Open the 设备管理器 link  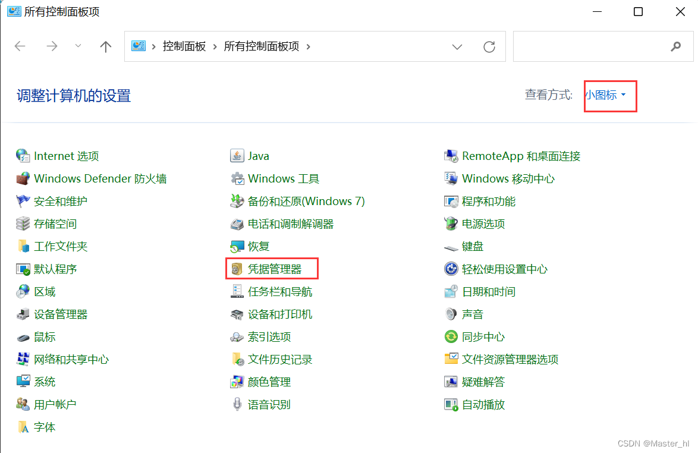(x=61, y=314)
